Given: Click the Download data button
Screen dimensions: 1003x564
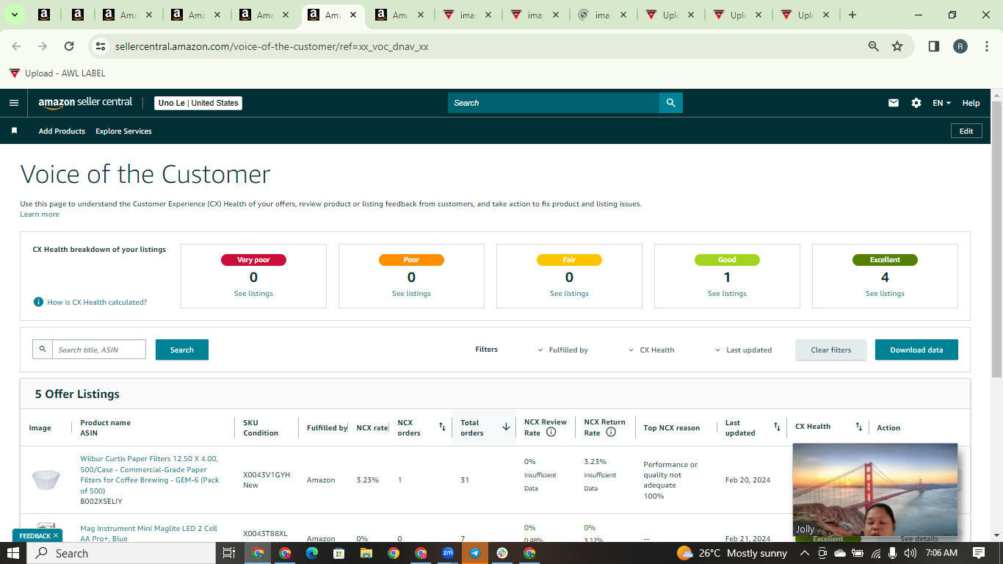Looking at the screenshot, I should [x=916, y=350].
